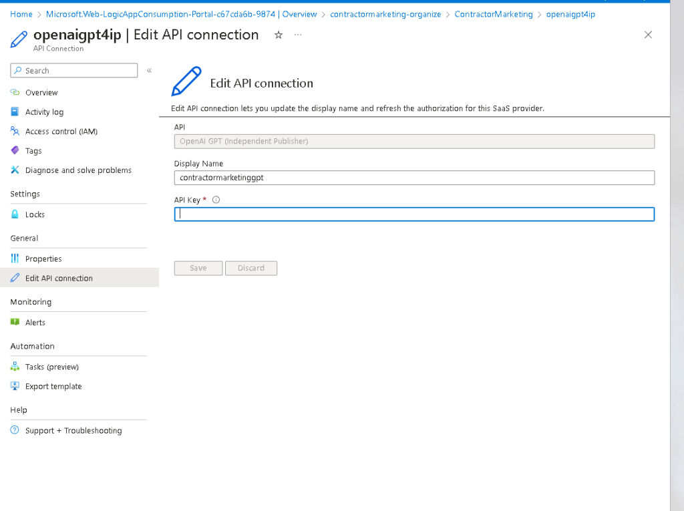684x511 pixels.
Task: Click the green Alerts icon
Action: (15, 322)
